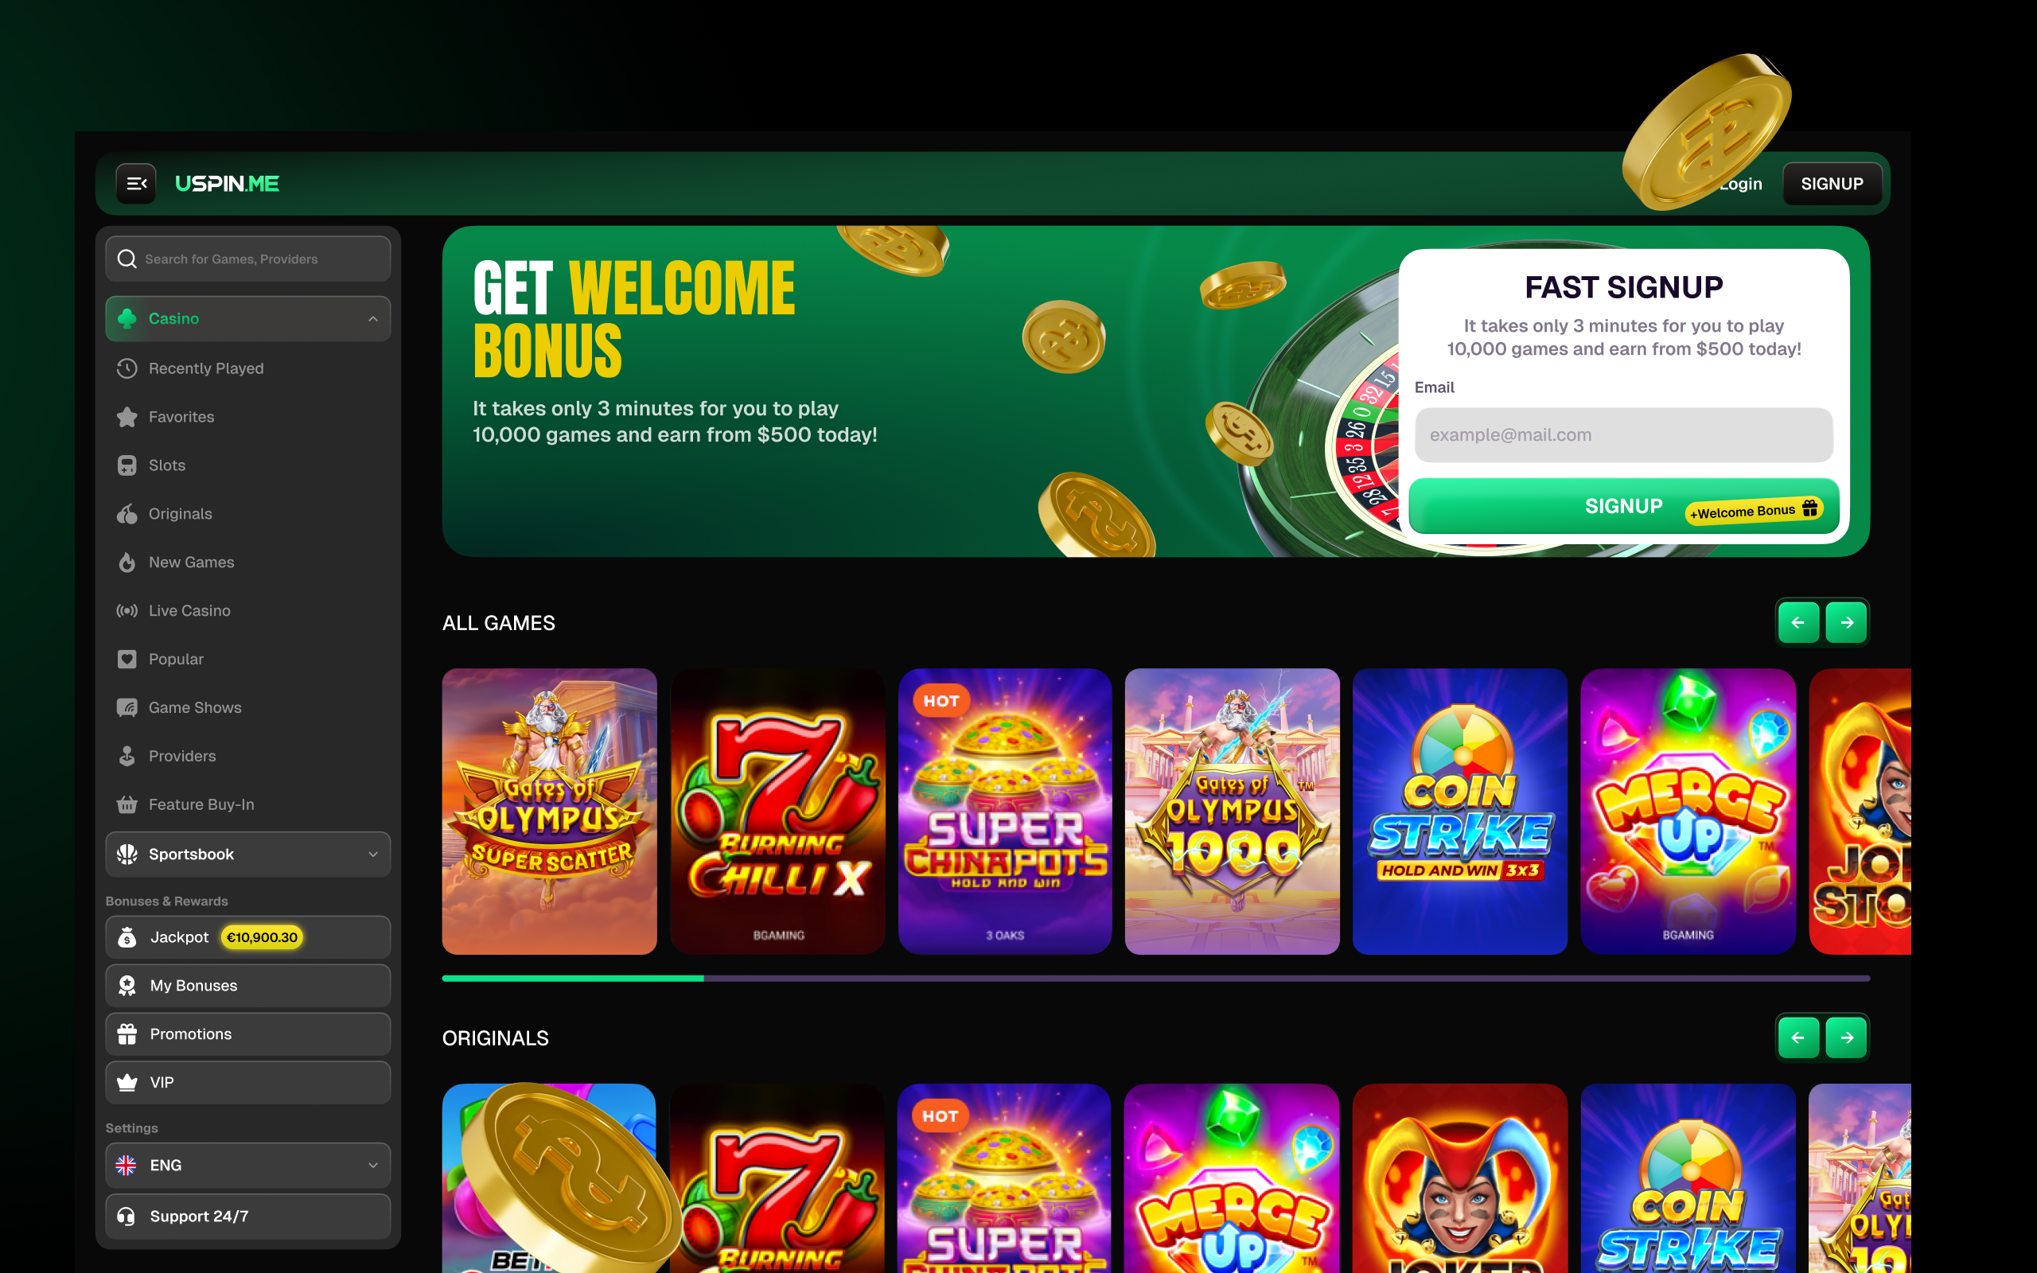This screenshot has width=2037, height=1273.
Task: Click the SIGNUP button in header
Action: pyautogui.click(x=1832, y=184)
